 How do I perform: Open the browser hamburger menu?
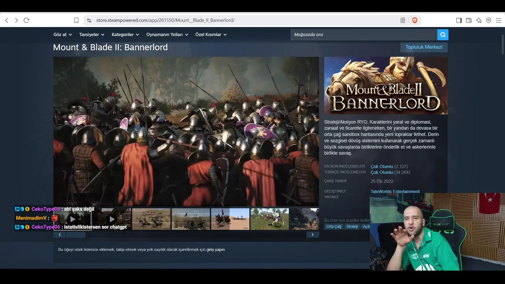(x=499, y=20)
